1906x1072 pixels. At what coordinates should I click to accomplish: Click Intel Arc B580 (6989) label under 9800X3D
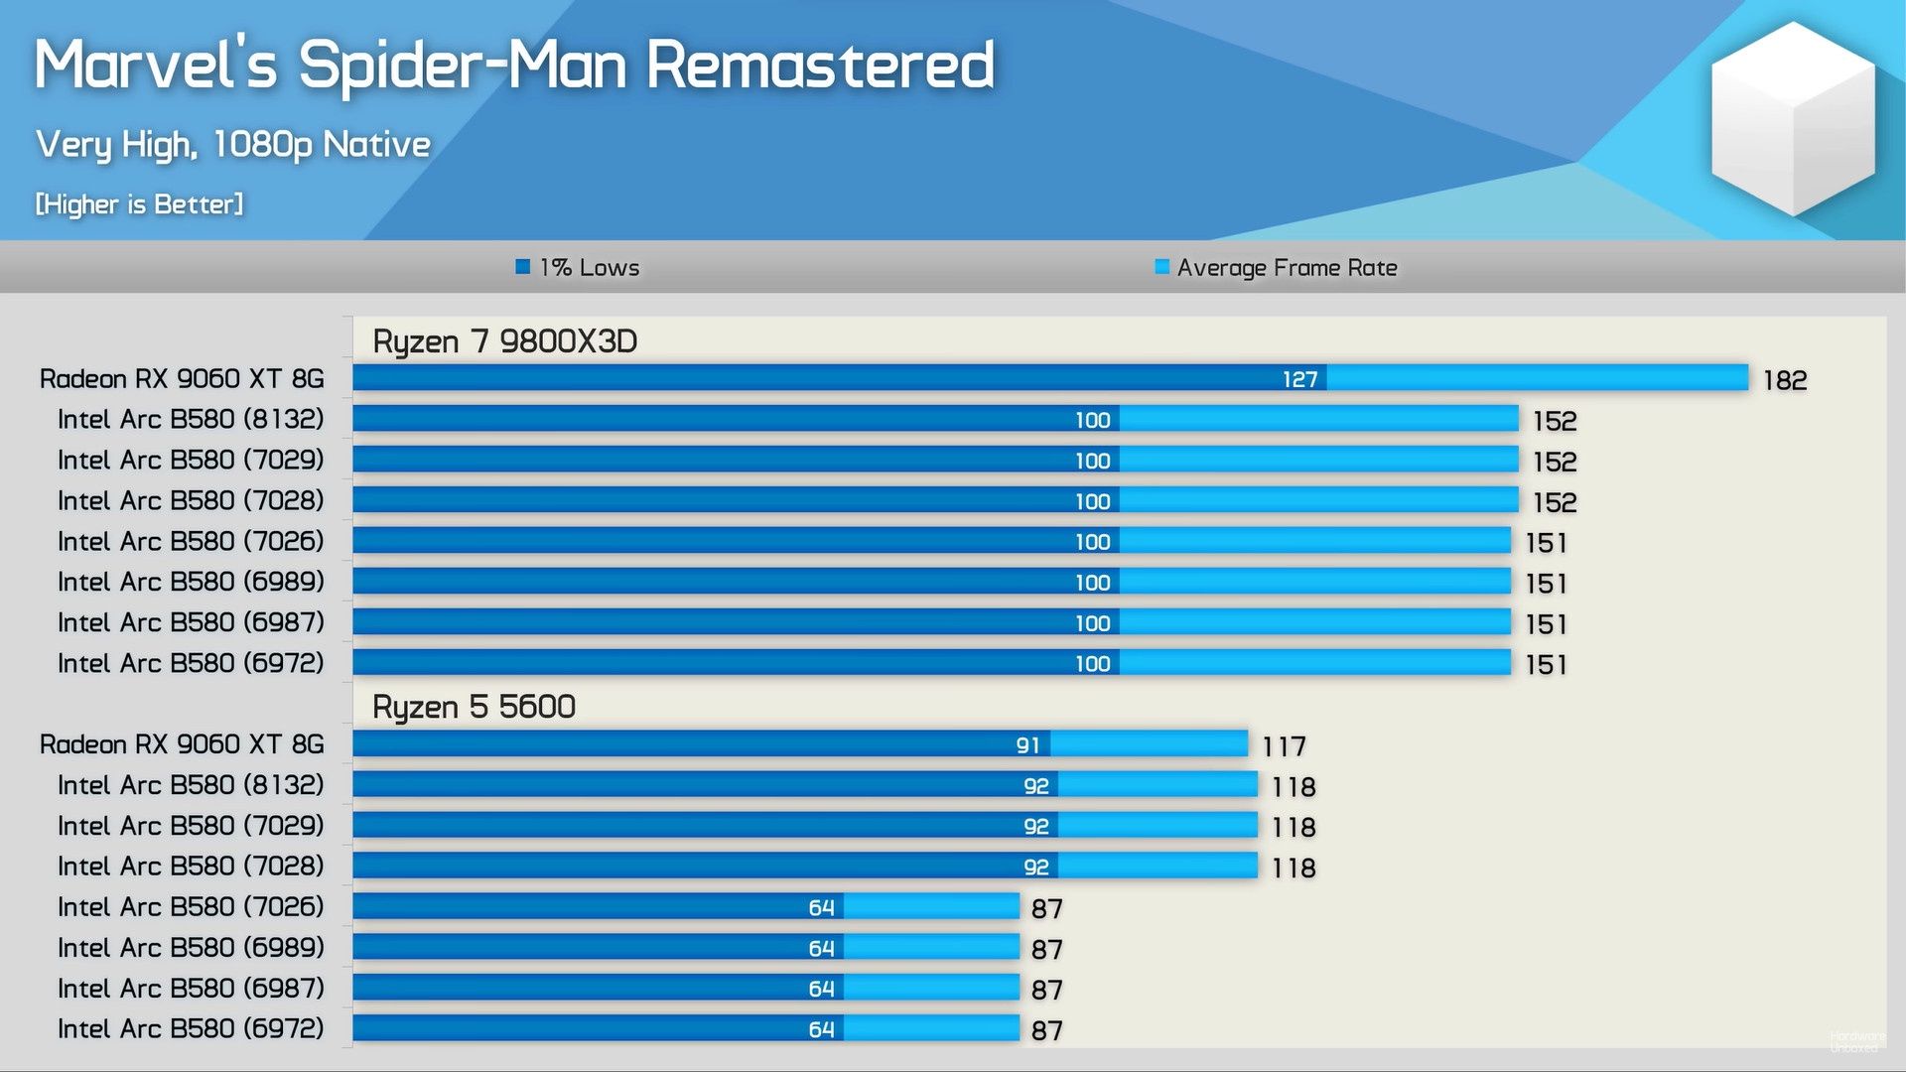tap(191, 582)
